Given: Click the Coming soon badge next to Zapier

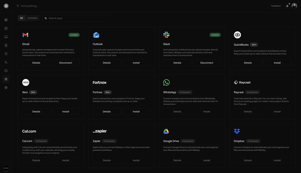Looking at the screenshot, I should [109, 141].
